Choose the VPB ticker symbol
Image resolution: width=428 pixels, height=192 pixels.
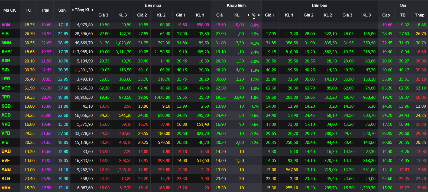click(6, 133)
